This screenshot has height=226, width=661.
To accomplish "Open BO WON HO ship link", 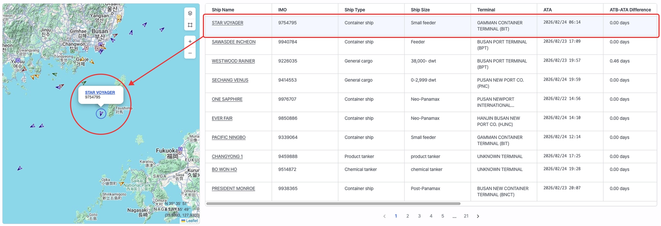I will [224, 169].
